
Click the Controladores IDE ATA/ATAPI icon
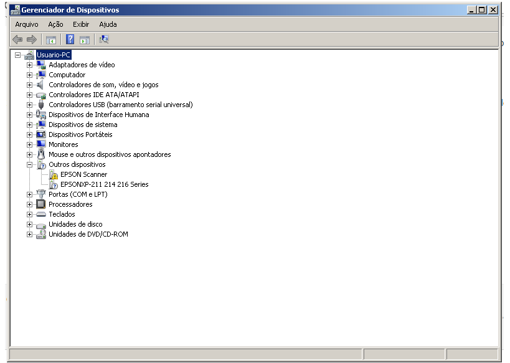coord(41,95)
